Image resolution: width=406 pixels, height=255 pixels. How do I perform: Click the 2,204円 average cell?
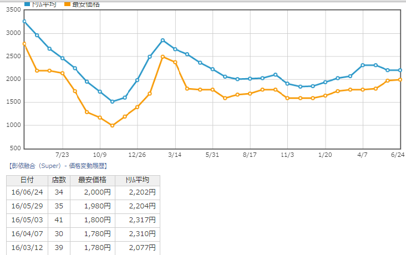[x=138, y=206]
